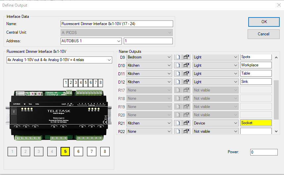Select highlighted relay output button 5
The width and height of the screenshot is (284, 175).
point(65,152)
